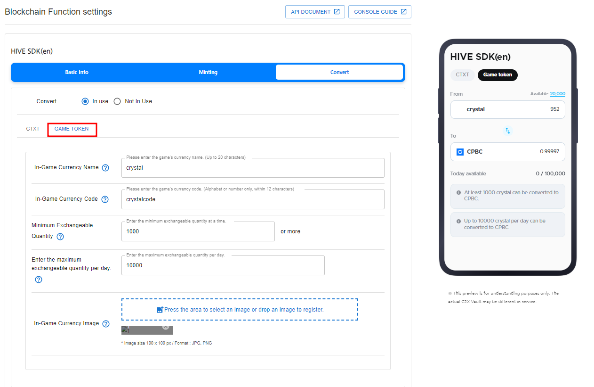Click the 'HIVE SDK(en)' title above the tabs
This screenshot has height=387, width=594.
pyautogui.click(x=32, y=51)
